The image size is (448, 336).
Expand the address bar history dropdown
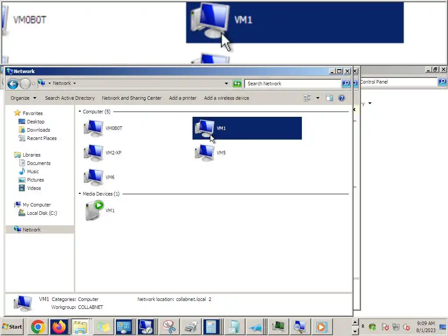point(226,84)
